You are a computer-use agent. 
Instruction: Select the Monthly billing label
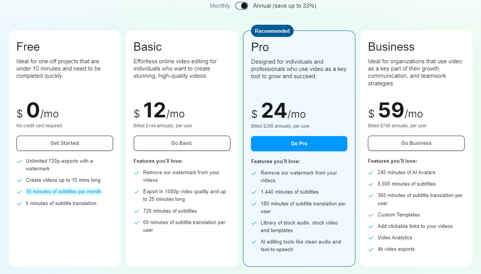[x=220, y=6]
